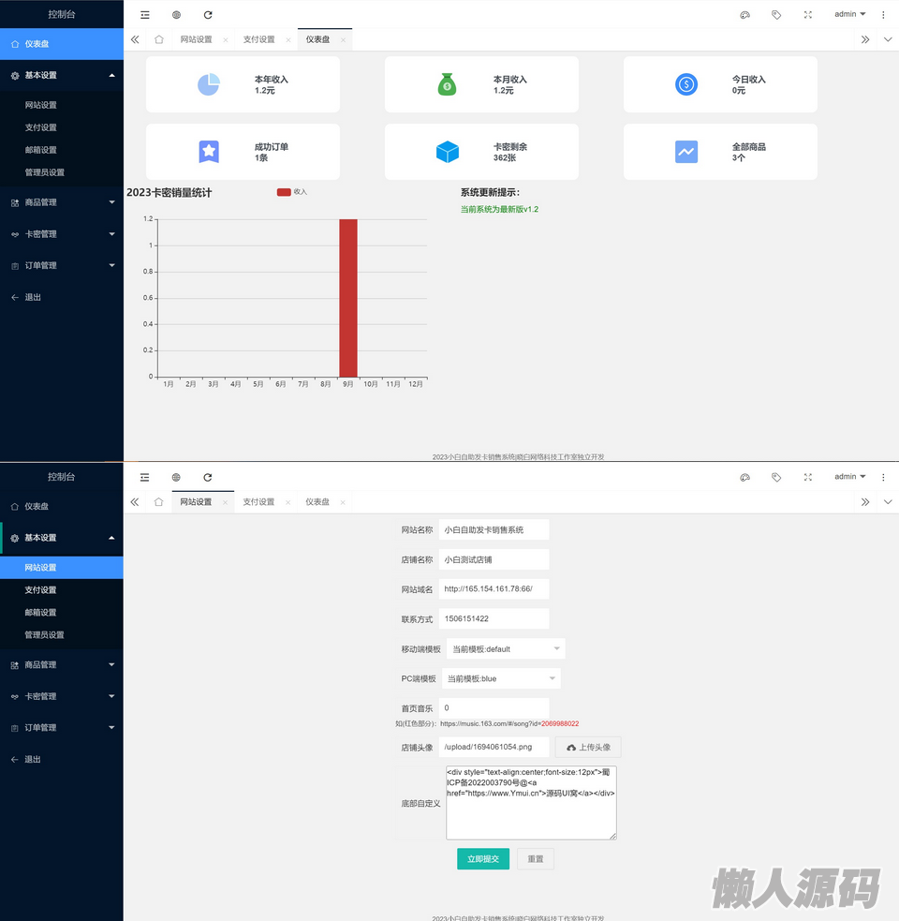Click the money bag icon for 本月收入
This screenshot has width=899, height=921.
coord(447,84)
